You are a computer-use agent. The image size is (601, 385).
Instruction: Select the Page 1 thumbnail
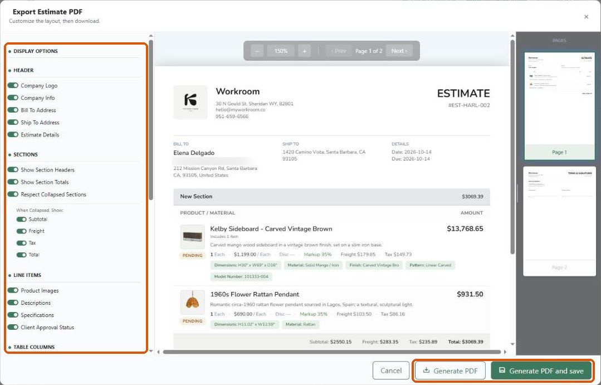[560, 106]
